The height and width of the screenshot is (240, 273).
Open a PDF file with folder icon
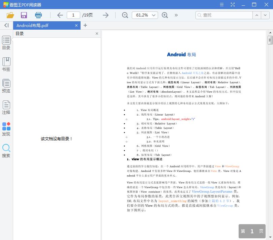point(10,15)
